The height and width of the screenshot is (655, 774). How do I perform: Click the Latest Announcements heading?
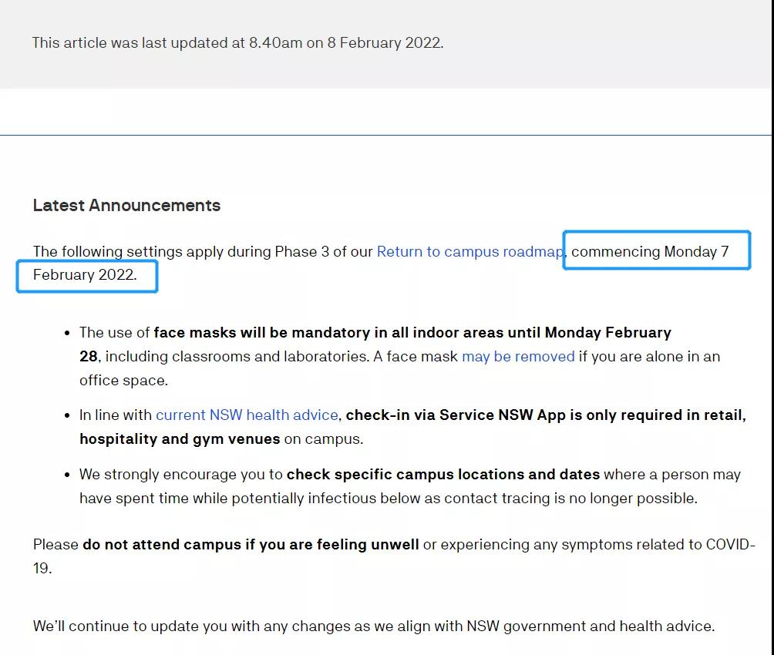[x=126, y=206]
